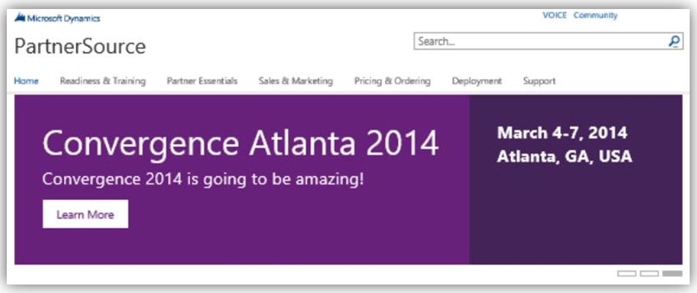697x293 pixels.
Task: Click the Learn More button
Action: (x=85, y=214)
